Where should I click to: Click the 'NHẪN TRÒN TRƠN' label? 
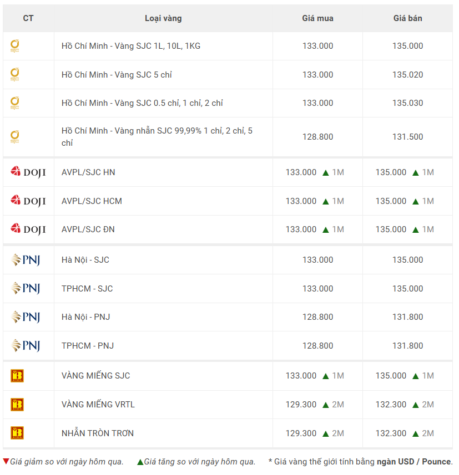(x=97, y=433)
